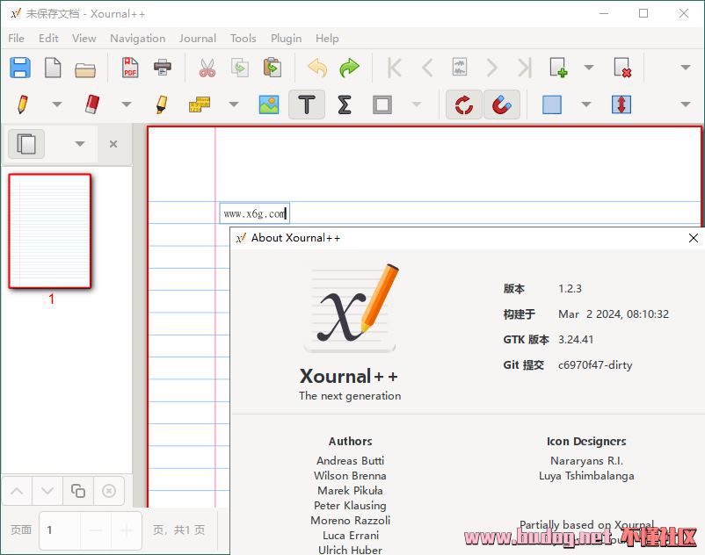Toggle rotation snapping on or off
Image resolution: width=705 pixels, height=555 pixels.
(x=463, y=105)
